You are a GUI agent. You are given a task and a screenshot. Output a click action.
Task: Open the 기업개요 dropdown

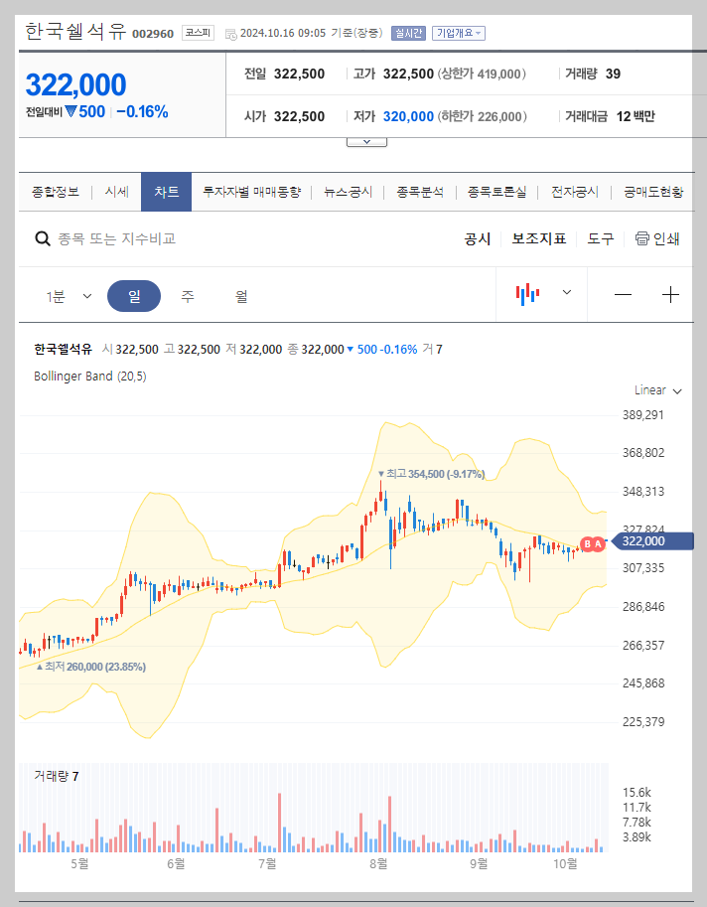(x=458, y=32)
